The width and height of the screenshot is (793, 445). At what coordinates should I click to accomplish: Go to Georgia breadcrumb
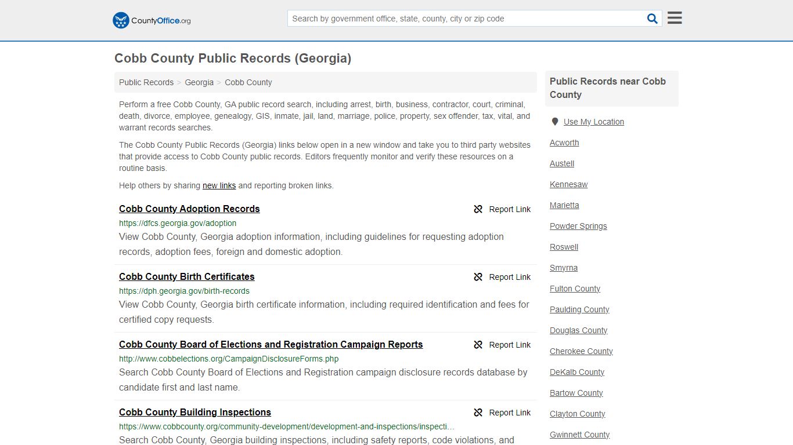[199, 82]
